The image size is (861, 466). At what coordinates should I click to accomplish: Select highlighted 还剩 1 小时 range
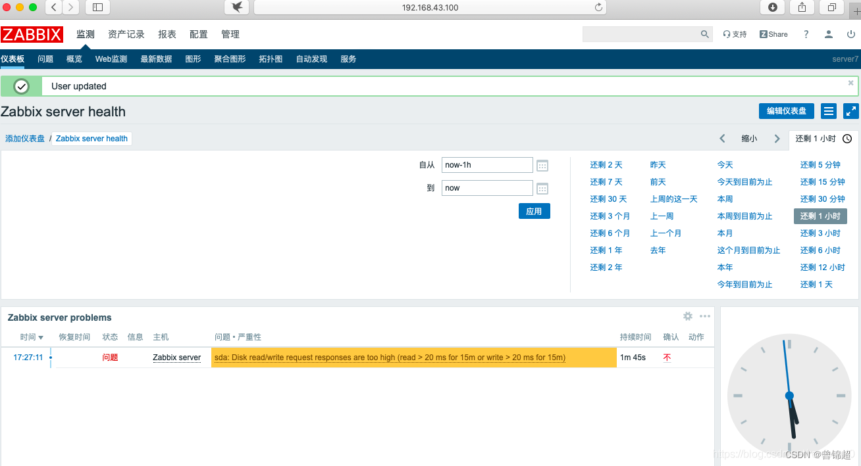[820, 216]
